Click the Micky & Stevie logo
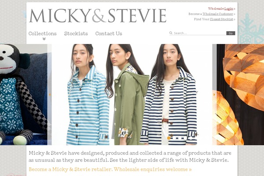The width and height of the screenshot is (264, 176). click(x=98, y=15)
